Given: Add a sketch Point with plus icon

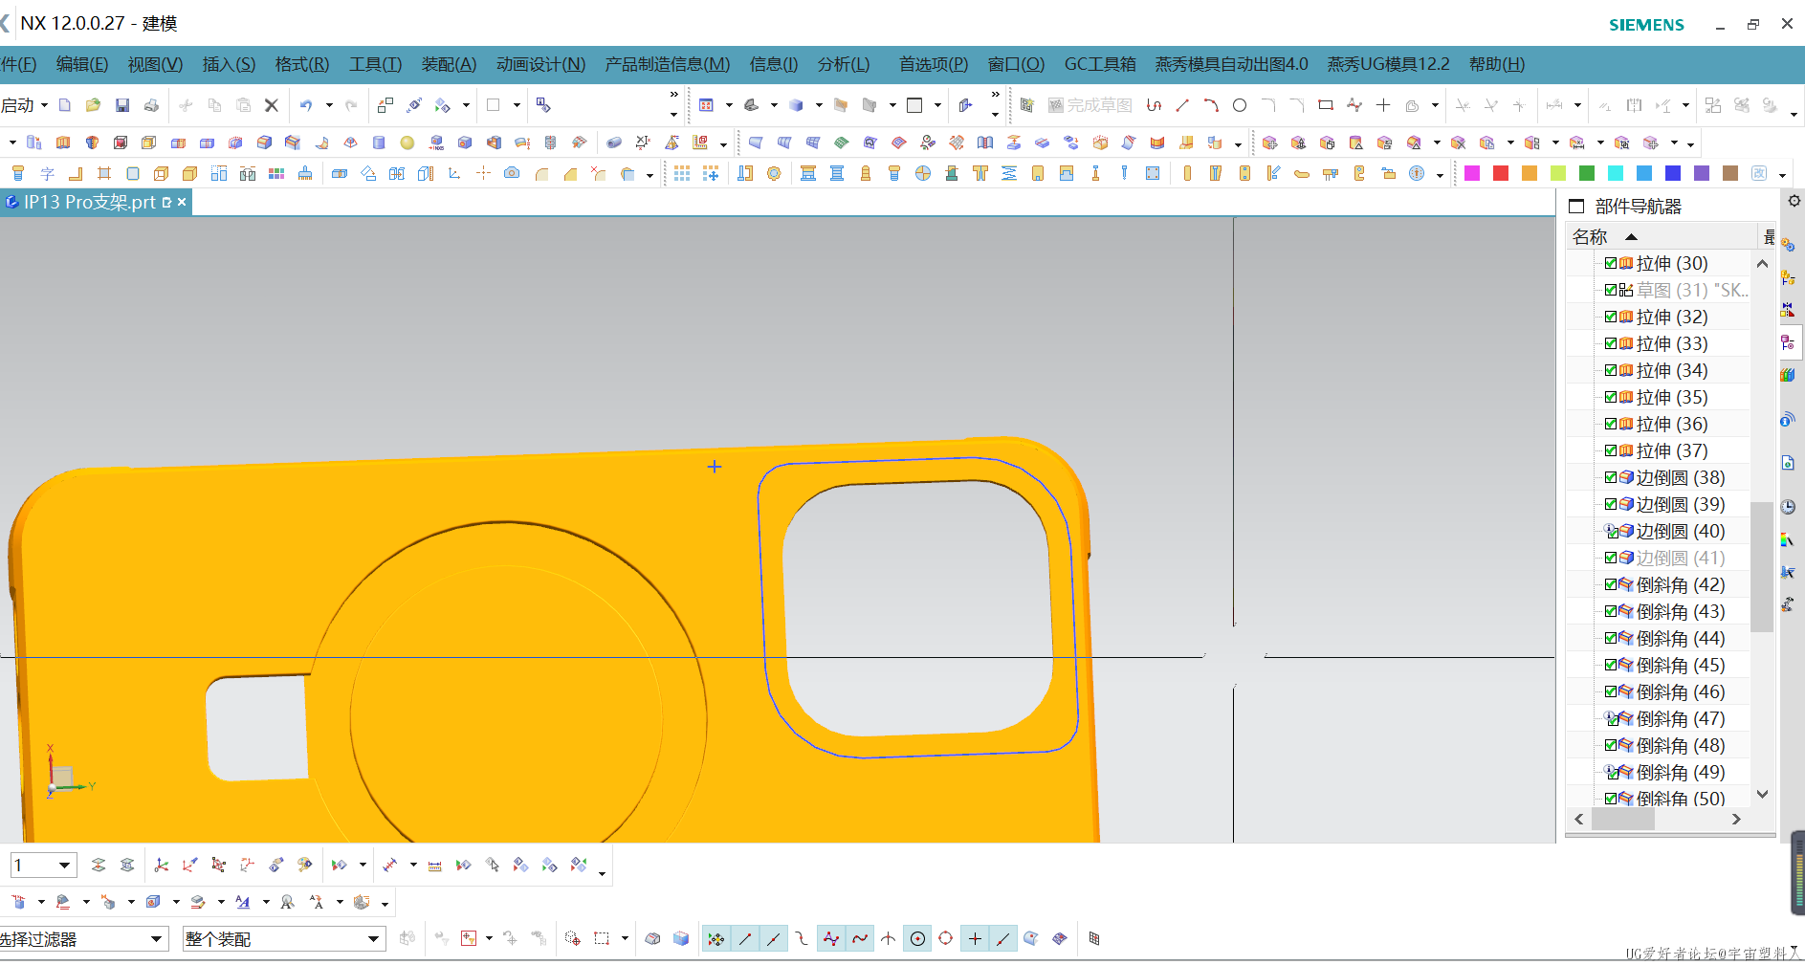Looking at the screenshot, I should pyautogui.click(x=1383, y=105).
